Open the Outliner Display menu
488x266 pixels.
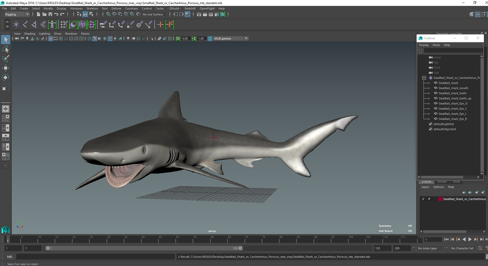point(424,45)
